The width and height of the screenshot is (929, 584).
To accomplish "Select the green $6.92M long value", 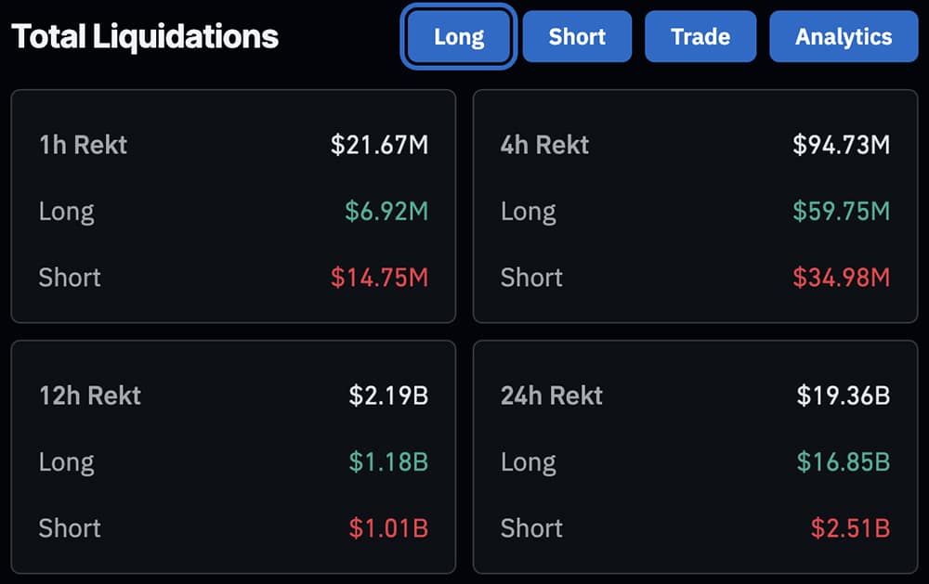I will [x=386, y=212].
